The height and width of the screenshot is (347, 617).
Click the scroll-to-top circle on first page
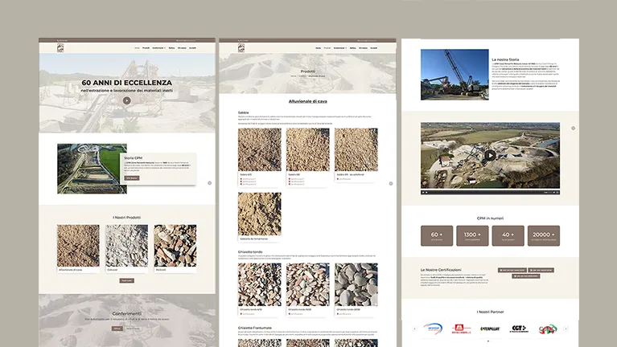(209, 183)
